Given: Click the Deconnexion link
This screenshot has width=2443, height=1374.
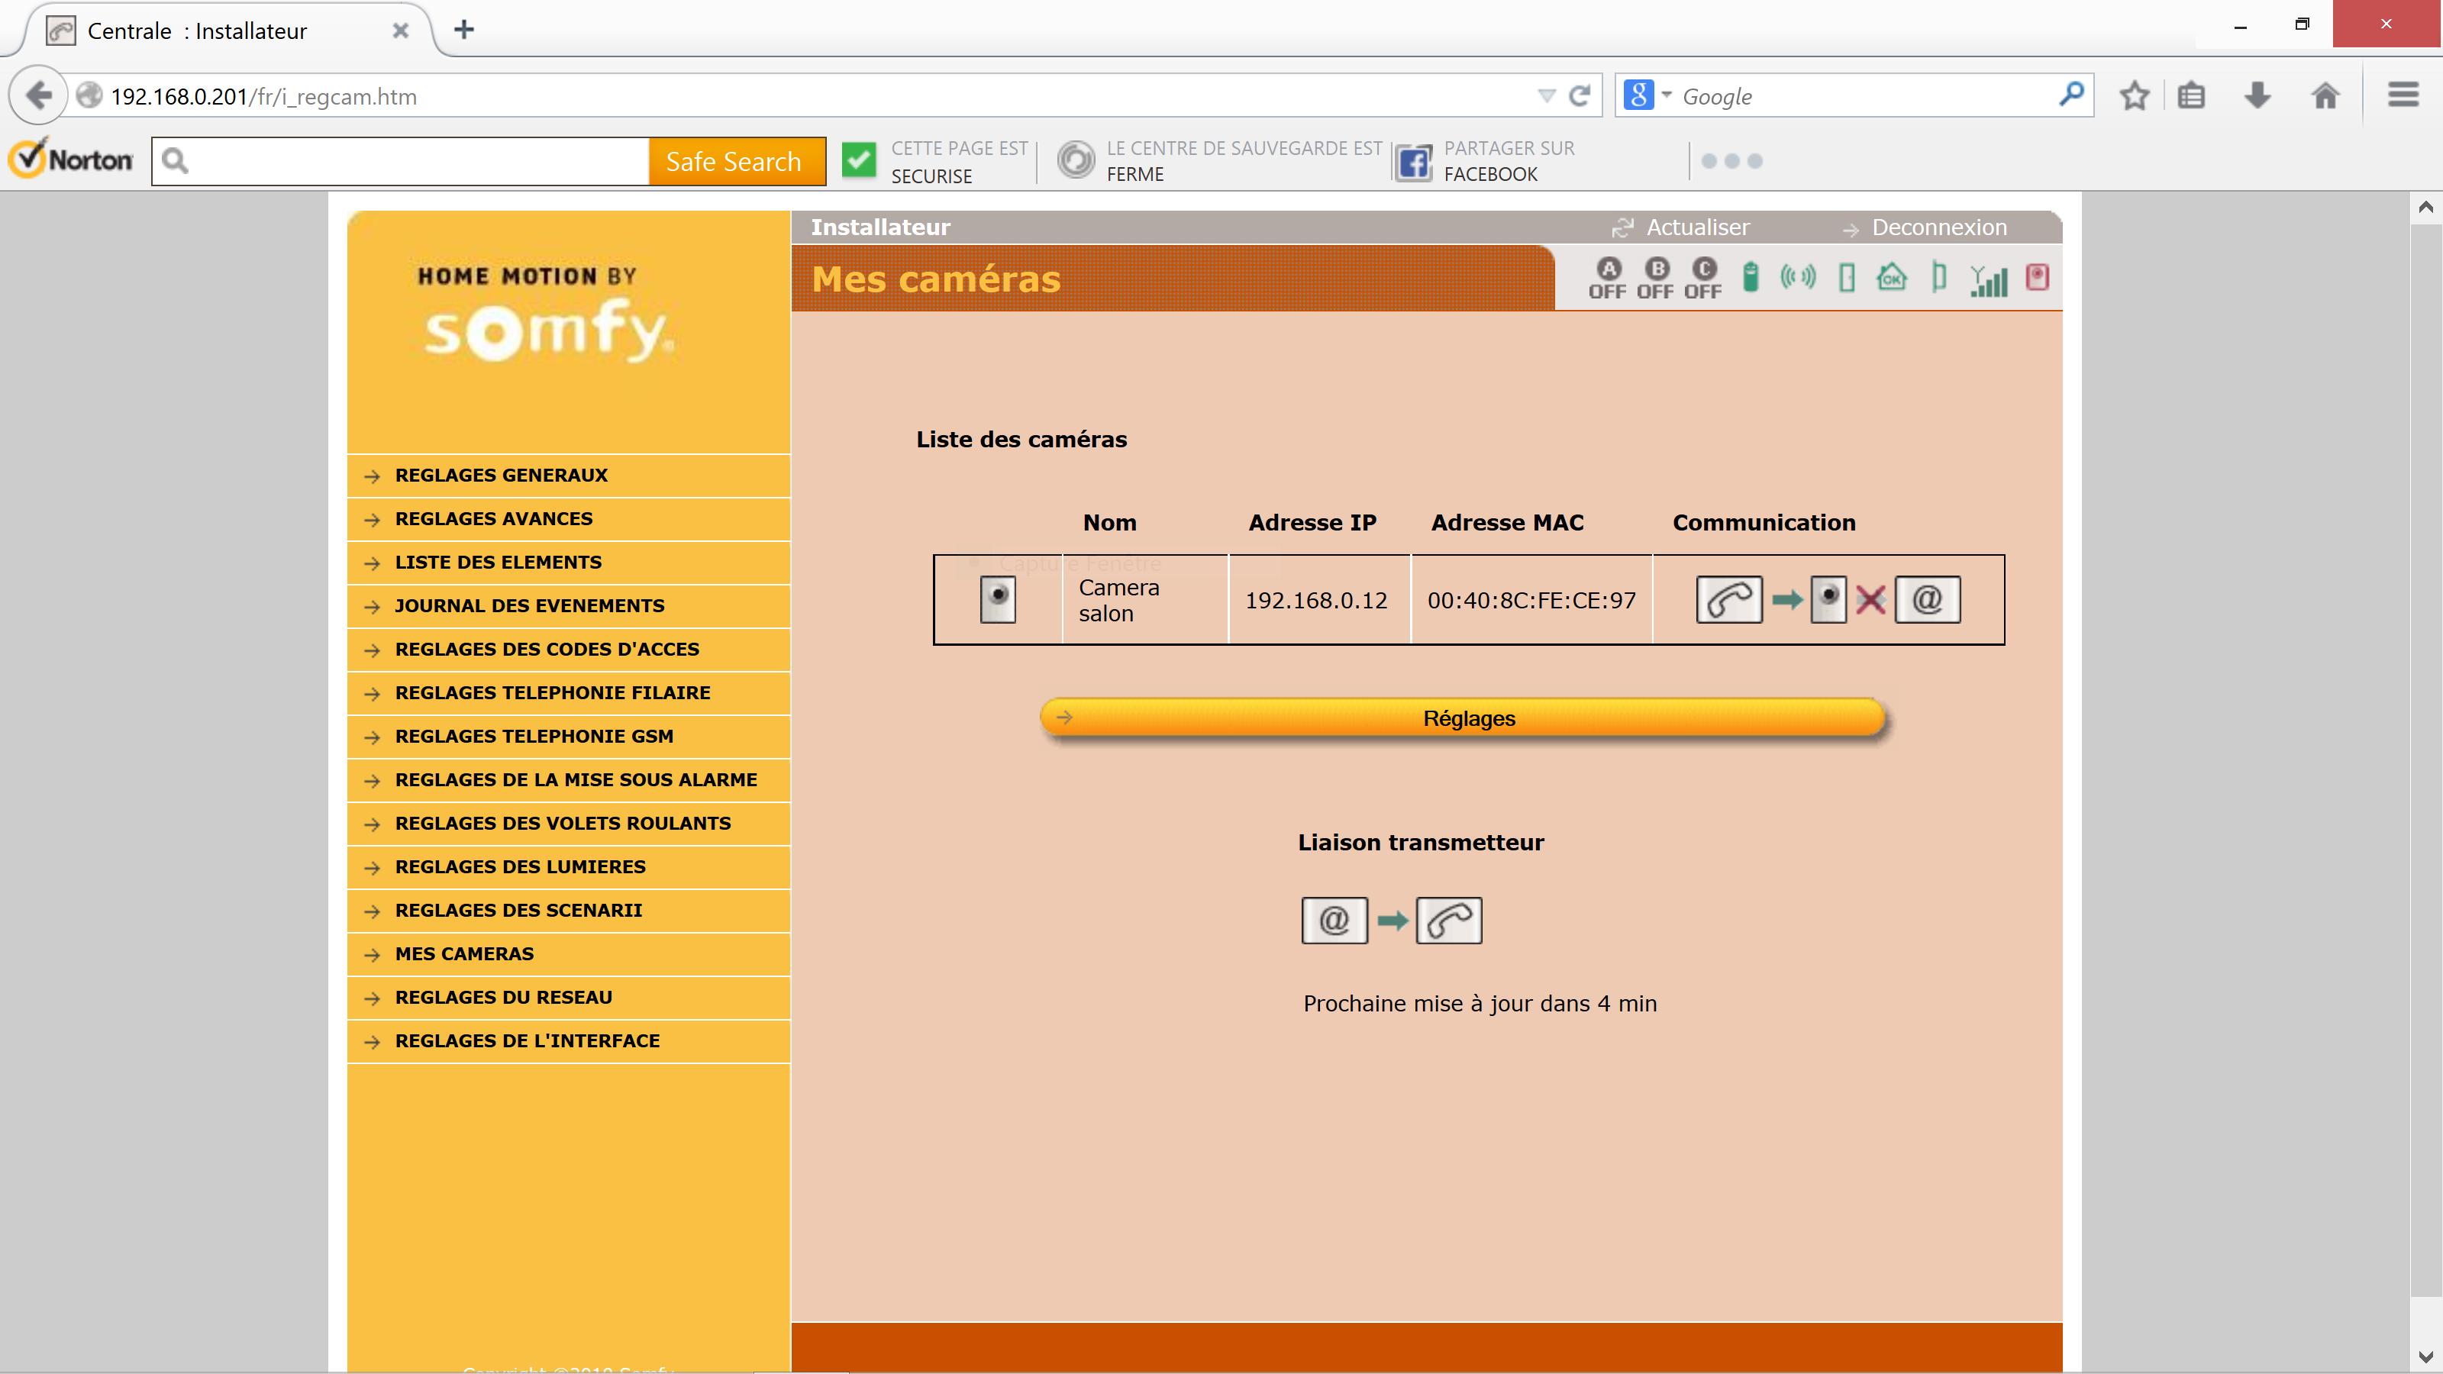Looking at the screenshot, I should (1938, 227).
